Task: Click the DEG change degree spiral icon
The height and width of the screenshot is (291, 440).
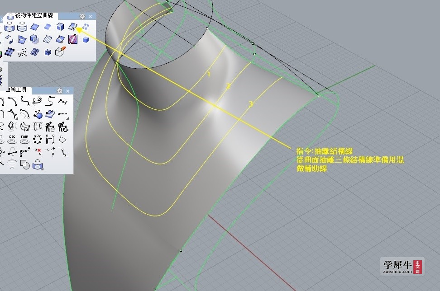Action: tap(12, 140)
